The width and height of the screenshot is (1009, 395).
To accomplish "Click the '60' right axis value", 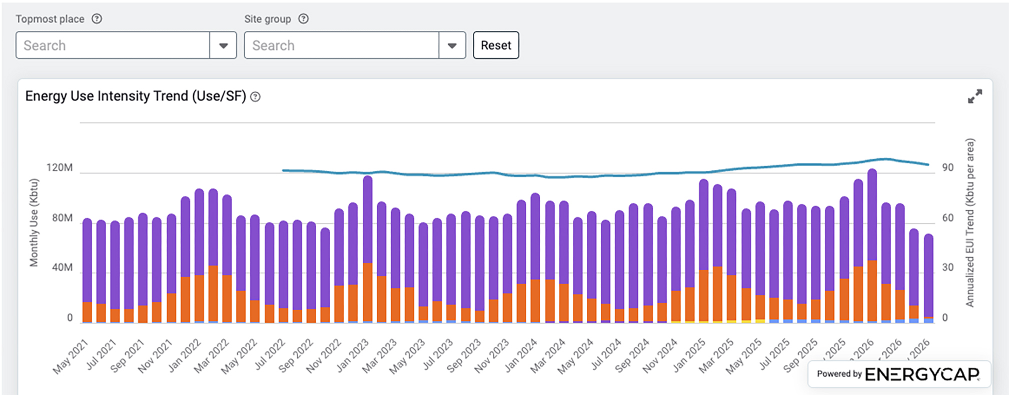I will point(947,218).
